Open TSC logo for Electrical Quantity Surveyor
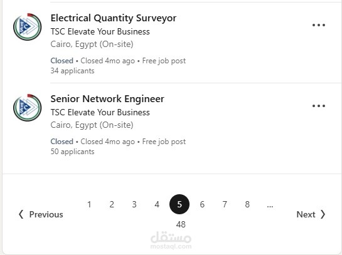This screenshot has height=255, width=342. pos(27,27)
